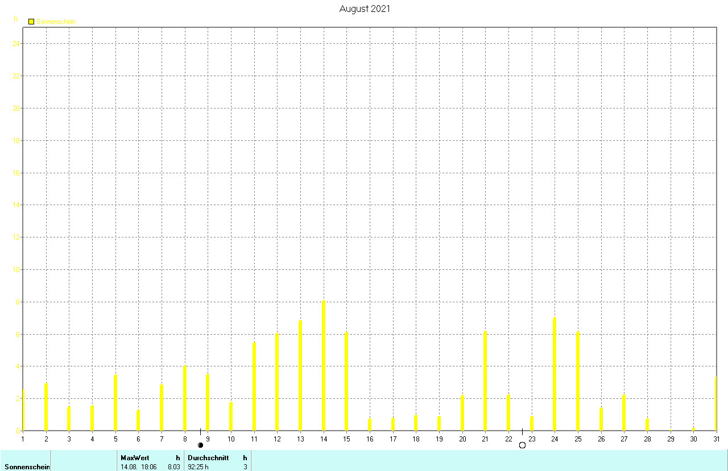The height and width of the screenshot is (471, 728).
Task: Click the bar for day 2
Action: click(x=46, y=407)
